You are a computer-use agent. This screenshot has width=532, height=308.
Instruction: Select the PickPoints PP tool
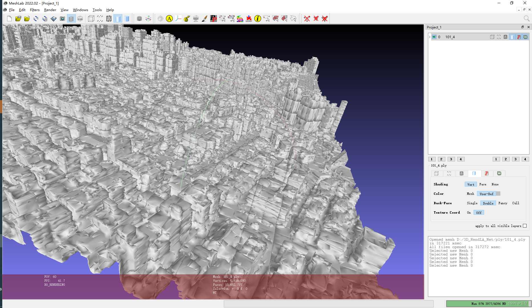pyautogui.click(x=213, y=19)
